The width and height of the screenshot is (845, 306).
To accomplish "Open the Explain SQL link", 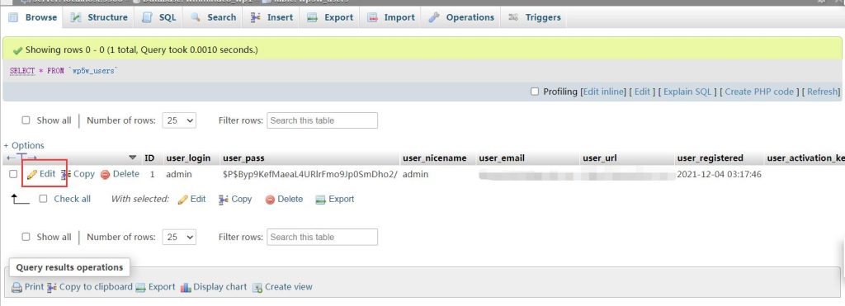I will [687, 92].
